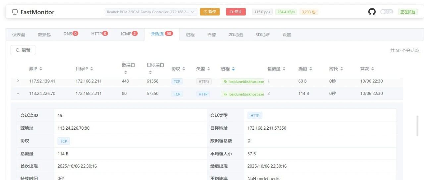Image resolution: width=424 pixels, height=180 pixels.
Task: Sort the 目标端口 column
Action: (x=150, y=72)
